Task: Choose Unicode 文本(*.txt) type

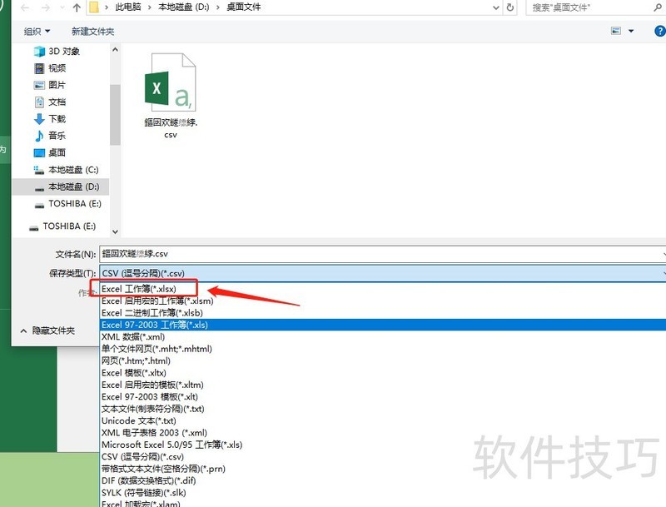Action: click(x=383, y=420)
